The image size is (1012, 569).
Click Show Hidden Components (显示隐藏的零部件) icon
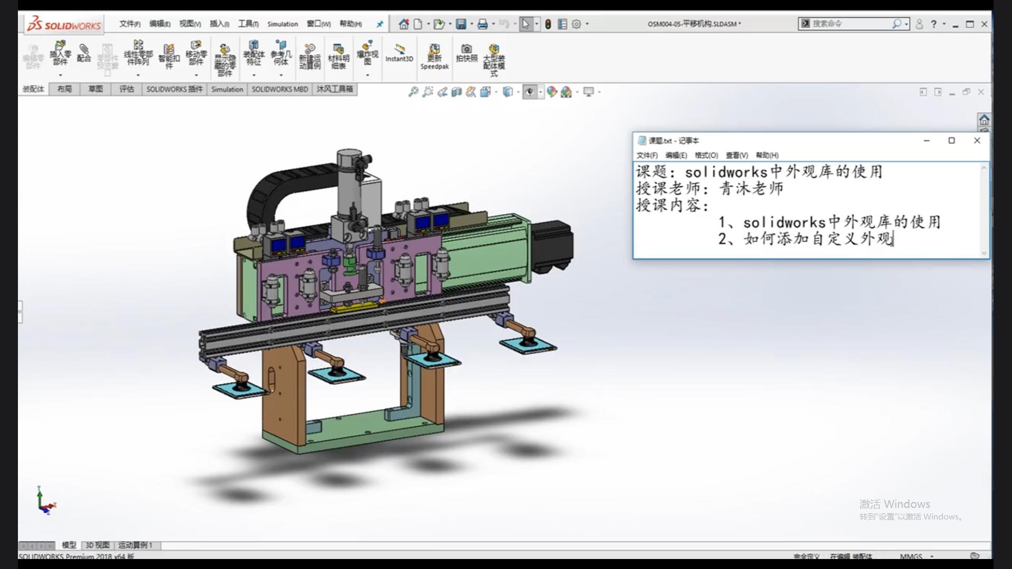(x=225, y=60)
